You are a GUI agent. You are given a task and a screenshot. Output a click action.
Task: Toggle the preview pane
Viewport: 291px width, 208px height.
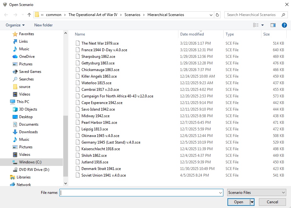(273, 25)
